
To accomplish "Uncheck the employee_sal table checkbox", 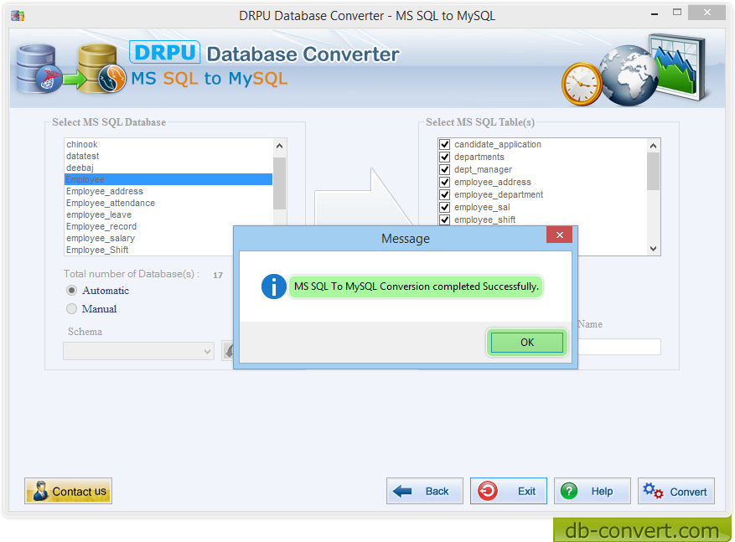I will click(x=445, y=207).
